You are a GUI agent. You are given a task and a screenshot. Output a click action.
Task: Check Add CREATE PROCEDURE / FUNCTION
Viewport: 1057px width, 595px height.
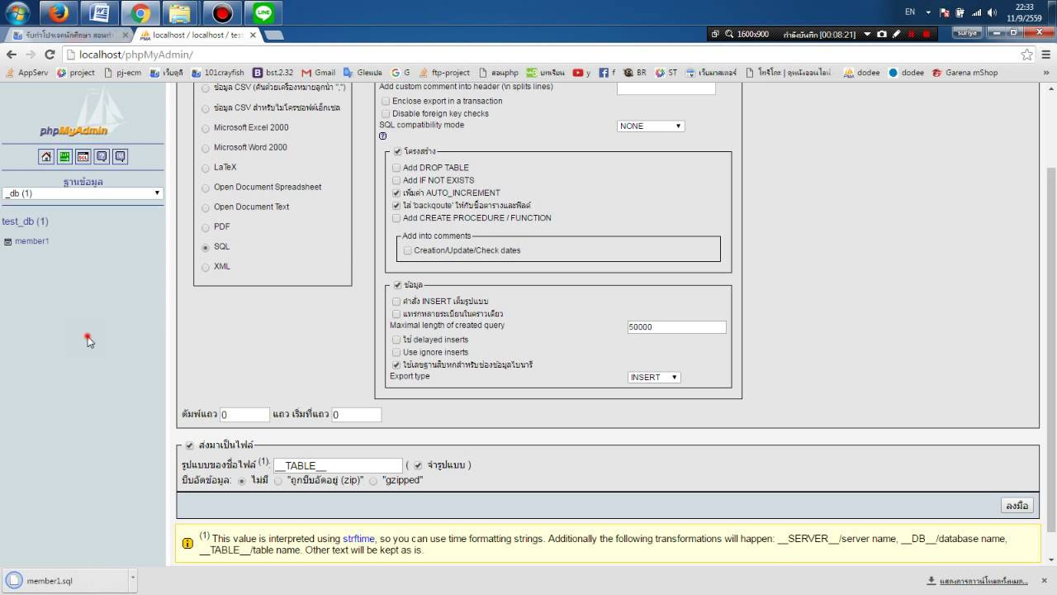[396, 218]
